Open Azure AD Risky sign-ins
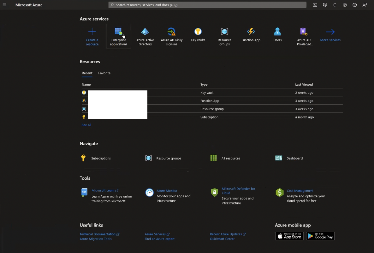Viewport: 374px width, 253px height. [171, 36]
